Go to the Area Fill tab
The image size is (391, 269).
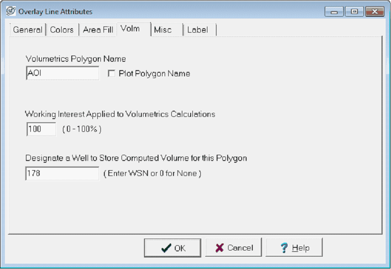tap(98, 30)
